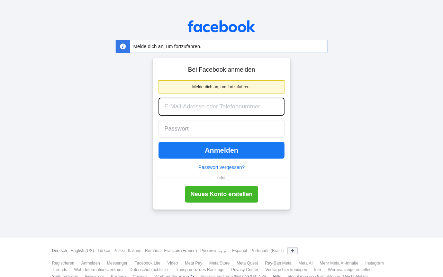Click the Facebook logo
Viewport: 443px width, 277px height.
pyautogui.click(x=221, y=26)
